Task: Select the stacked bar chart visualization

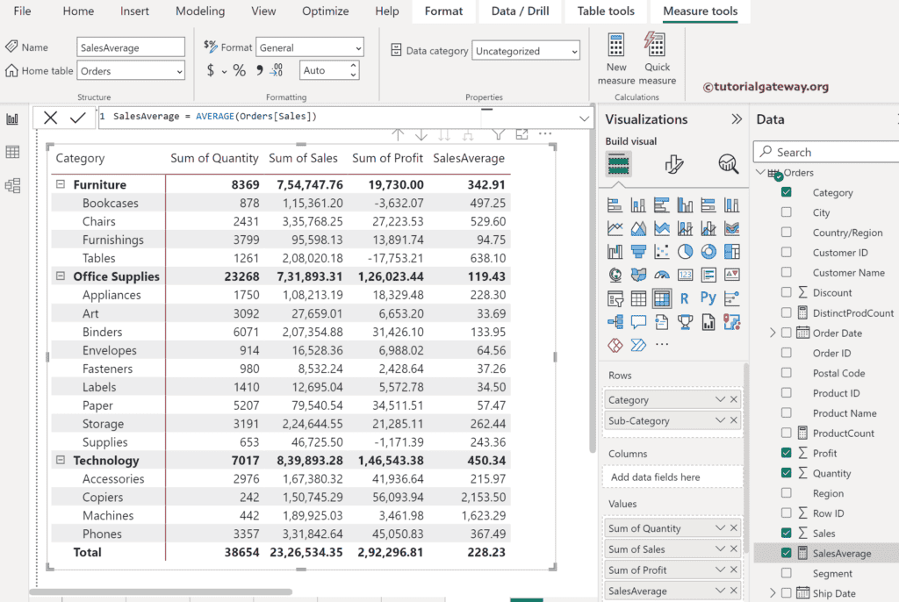Action: tap(615, 204)
